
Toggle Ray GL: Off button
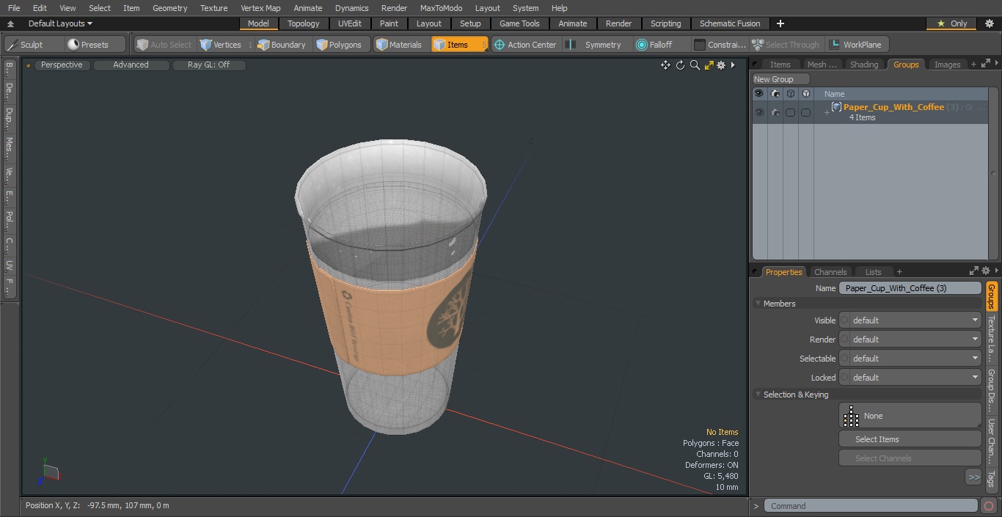coord(208,65)
